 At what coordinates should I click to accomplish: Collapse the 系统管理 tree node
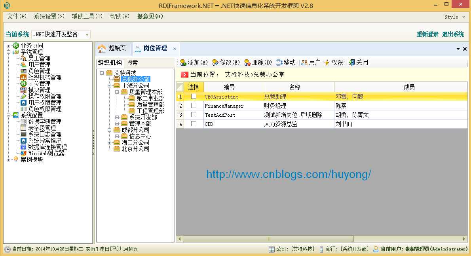tap(8, 52)
